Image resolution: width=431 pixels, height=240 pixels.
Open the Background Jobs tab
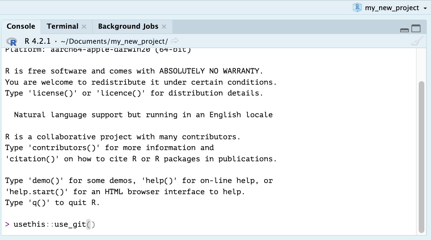pyautogui.click(x=128, y=27)
